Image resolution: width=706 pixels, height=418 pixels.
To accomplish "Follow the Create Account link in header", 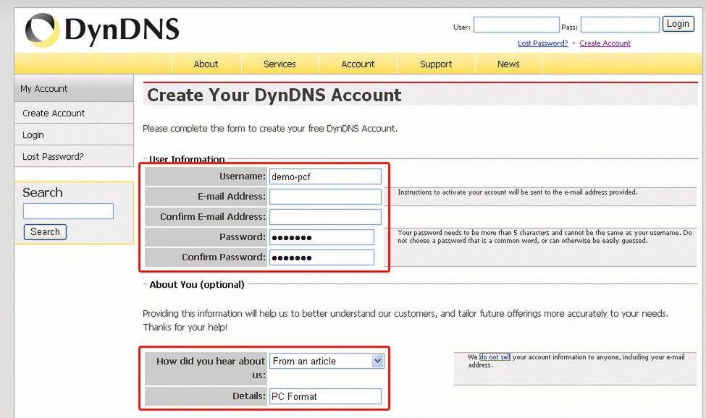I will click(x=605, y=43).
